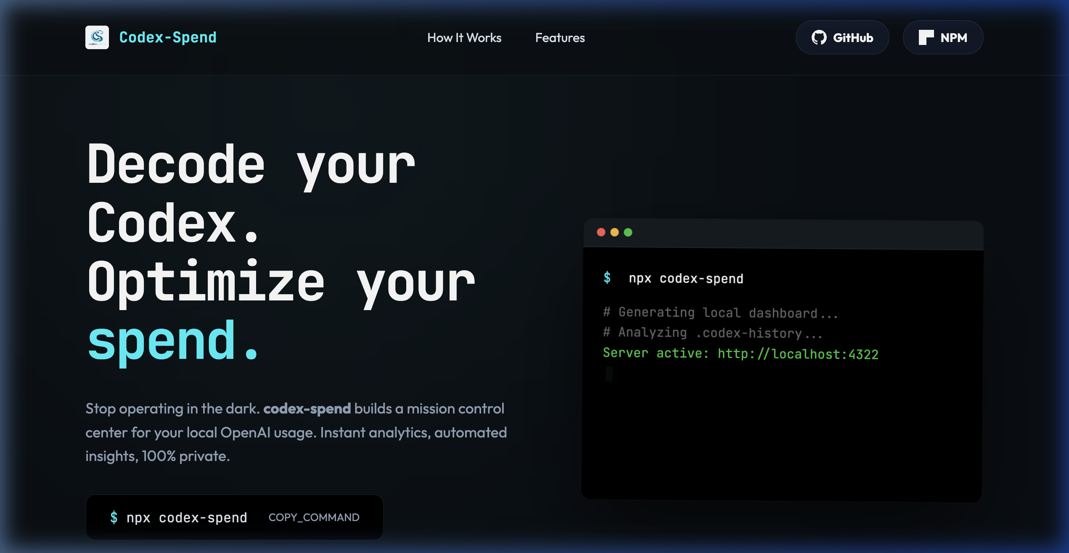Click the blinking terminal cursor
Screen dimensions: 1069x553
[x=609, y=373]
